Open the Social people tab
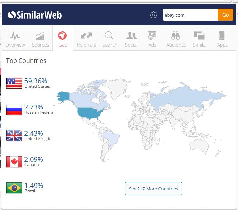Screen dimensions: 238x210 [131, 39]
